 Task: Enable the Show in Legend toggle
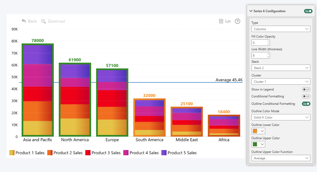(x=306, y=89)
